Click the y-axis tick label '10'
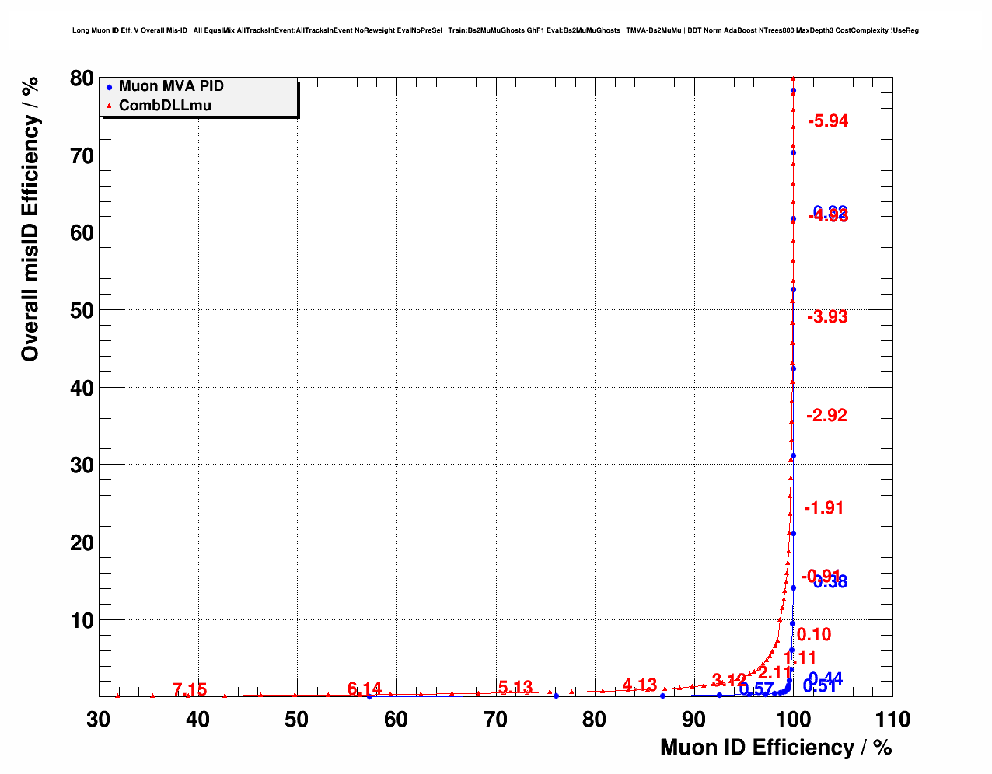Image resolution: width=992 pixels, height=774 pixels. click(x=81, y=620)
